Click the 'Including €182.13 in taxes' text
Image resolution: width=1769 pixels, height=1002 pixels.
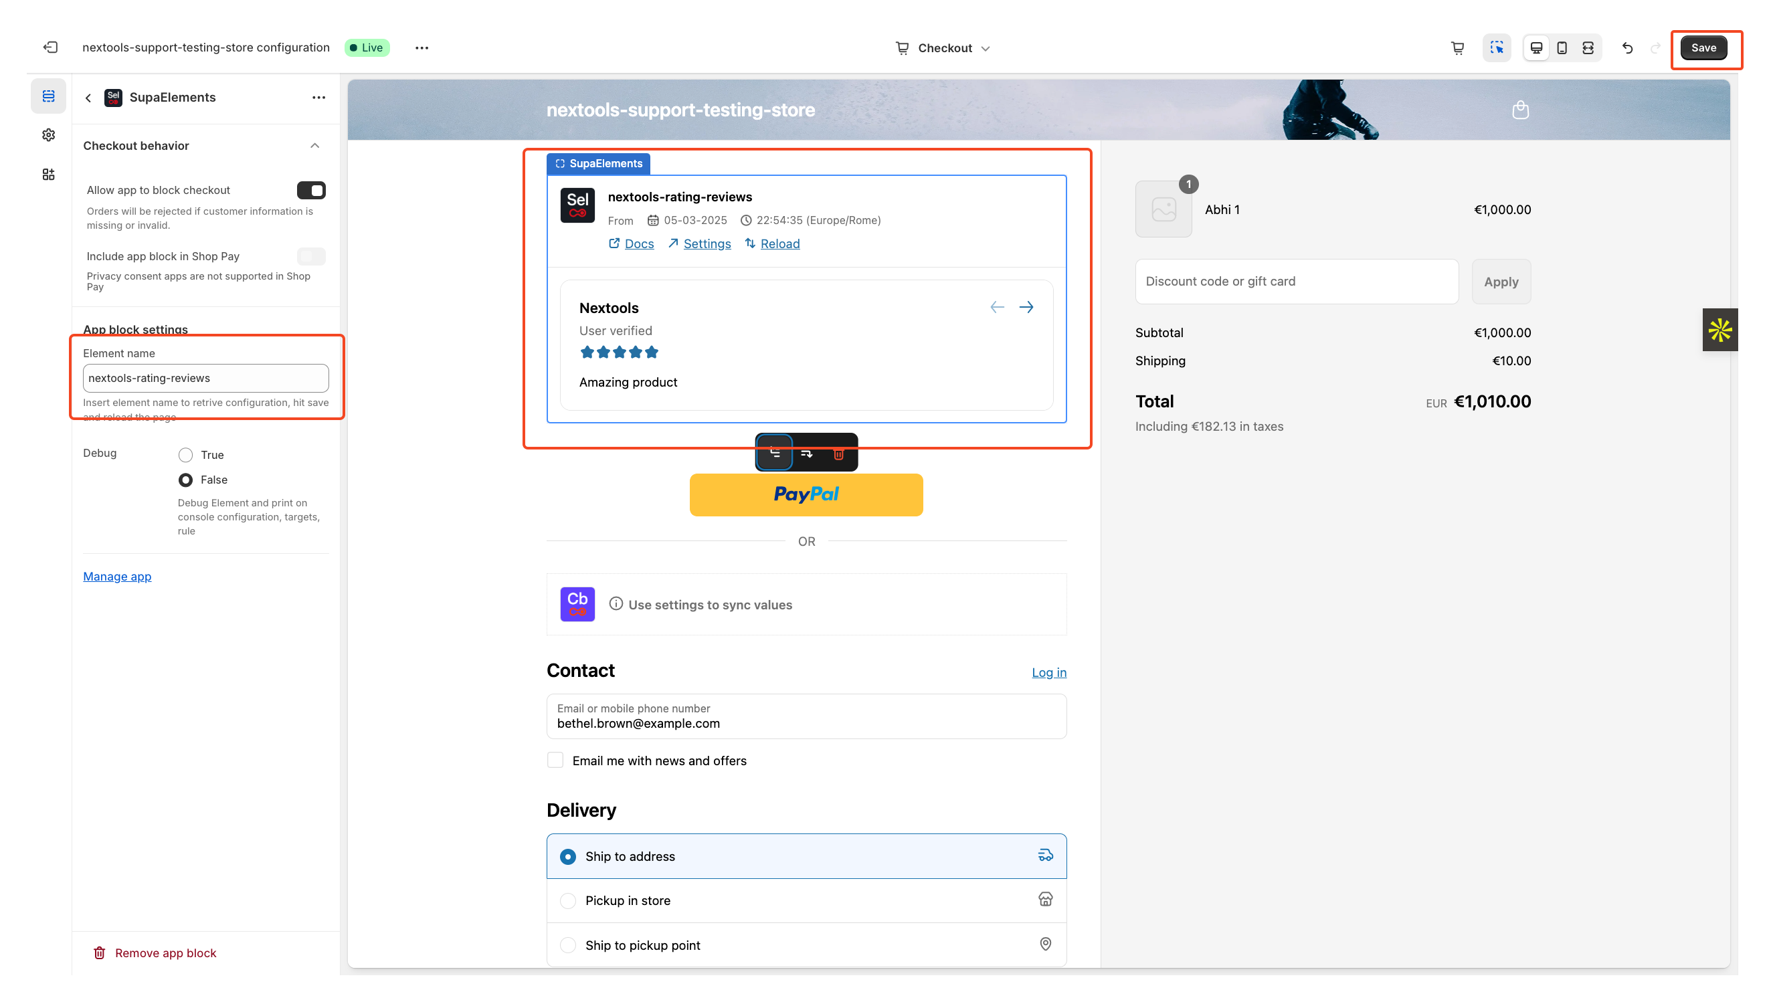click(1209, 426)
